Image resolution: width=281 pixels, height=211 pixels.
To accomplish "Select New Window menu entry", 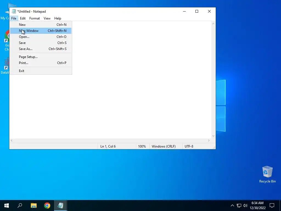I will point(41,31).
